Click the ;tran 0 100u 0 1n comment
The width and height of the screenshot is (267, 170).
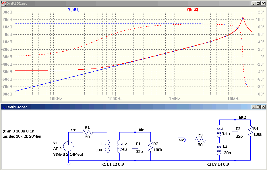pos(19,131)
